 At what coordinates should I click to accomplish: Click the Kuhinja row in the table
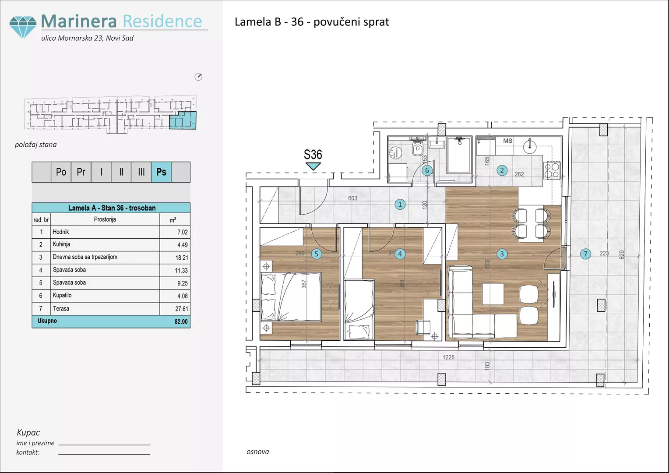click(x=111, y=245)
